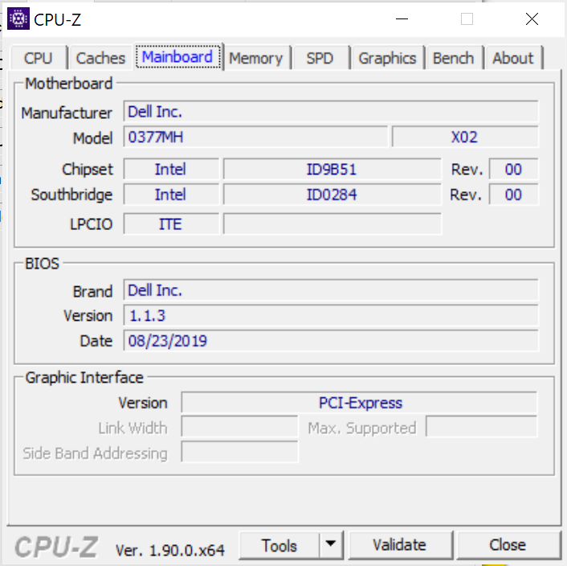Go to the Memory tab
This screenshot has height=566, width=567.
pyautogui.click(x=256, y=58)
